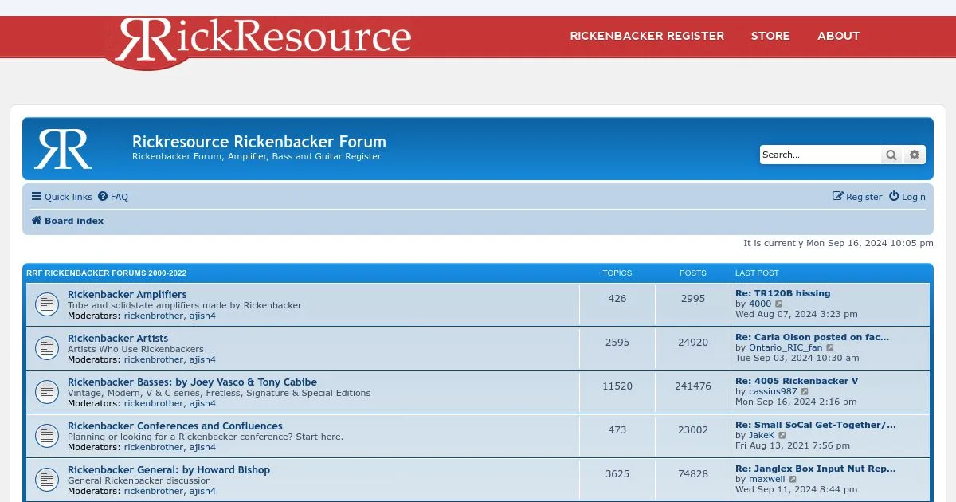Viewport: 956px width, 502px height.
Task: Click moderator rickenbrother under Conferences and Confluences
Action: click(x=154, y=447)
